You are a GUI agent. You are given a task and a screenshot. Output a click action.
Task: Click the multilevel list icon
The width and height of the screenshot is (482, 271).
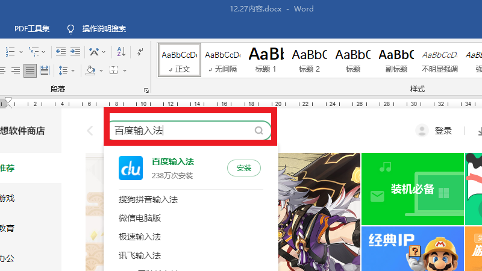(34, 52)
